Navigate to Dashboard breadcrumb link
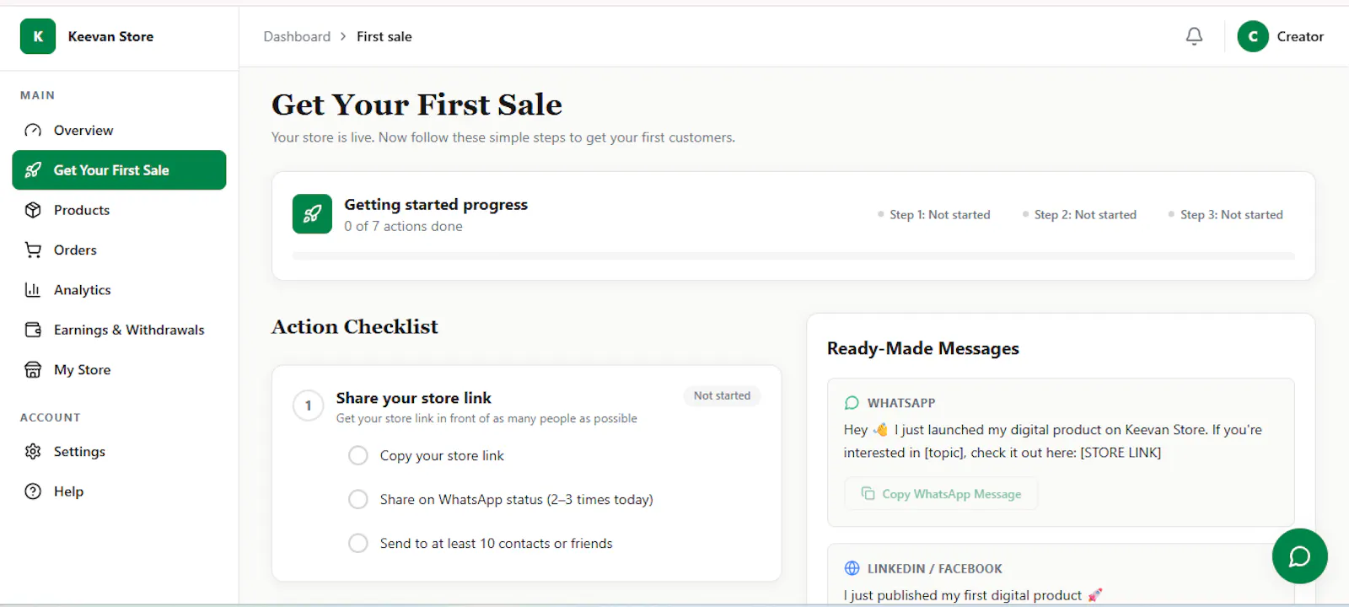Viewport: 1349px width, 607px height. pyautogui.click(x=297, y=36)
